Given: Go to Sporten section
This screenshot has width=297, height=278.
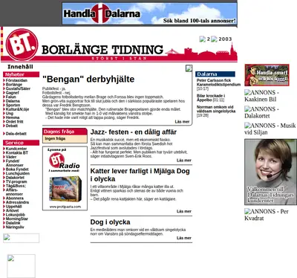Looking at the screenshot, I should coord(13,105).
